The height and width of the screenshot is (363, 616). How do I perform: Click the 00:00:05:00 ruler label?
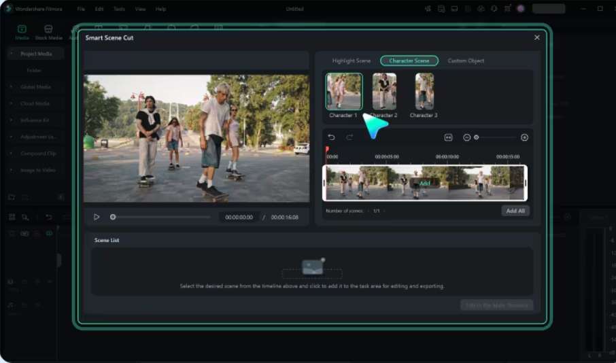click(387, 156)
